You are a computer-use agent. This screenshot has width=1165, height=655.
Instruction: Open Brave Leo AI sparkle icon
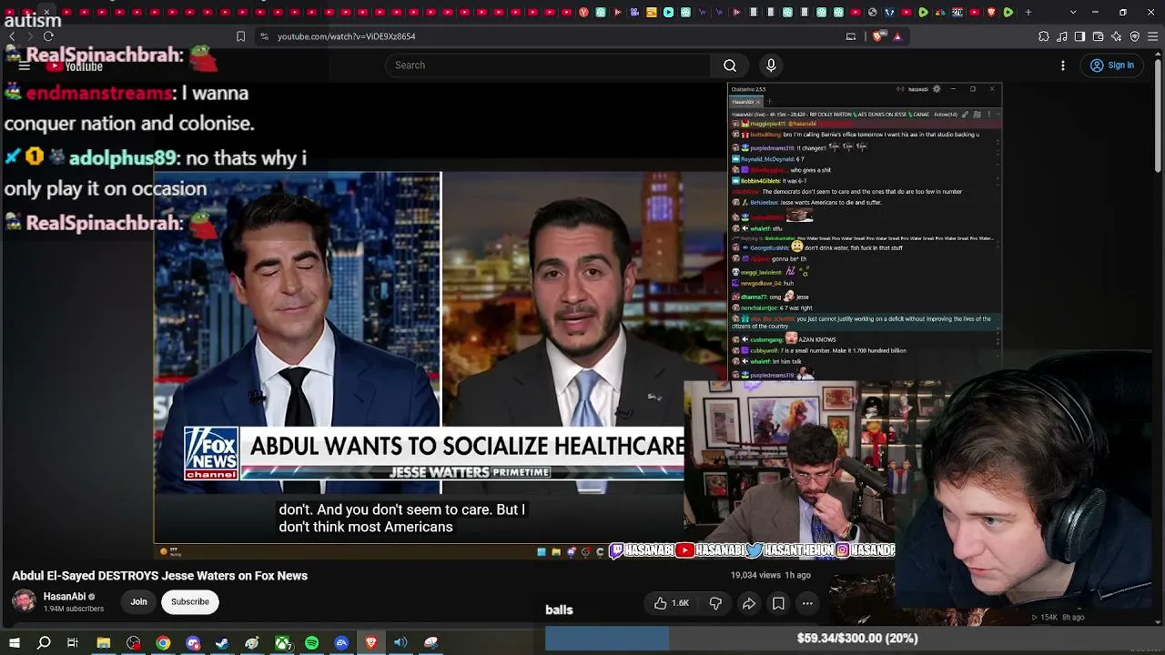(1117, 36)
